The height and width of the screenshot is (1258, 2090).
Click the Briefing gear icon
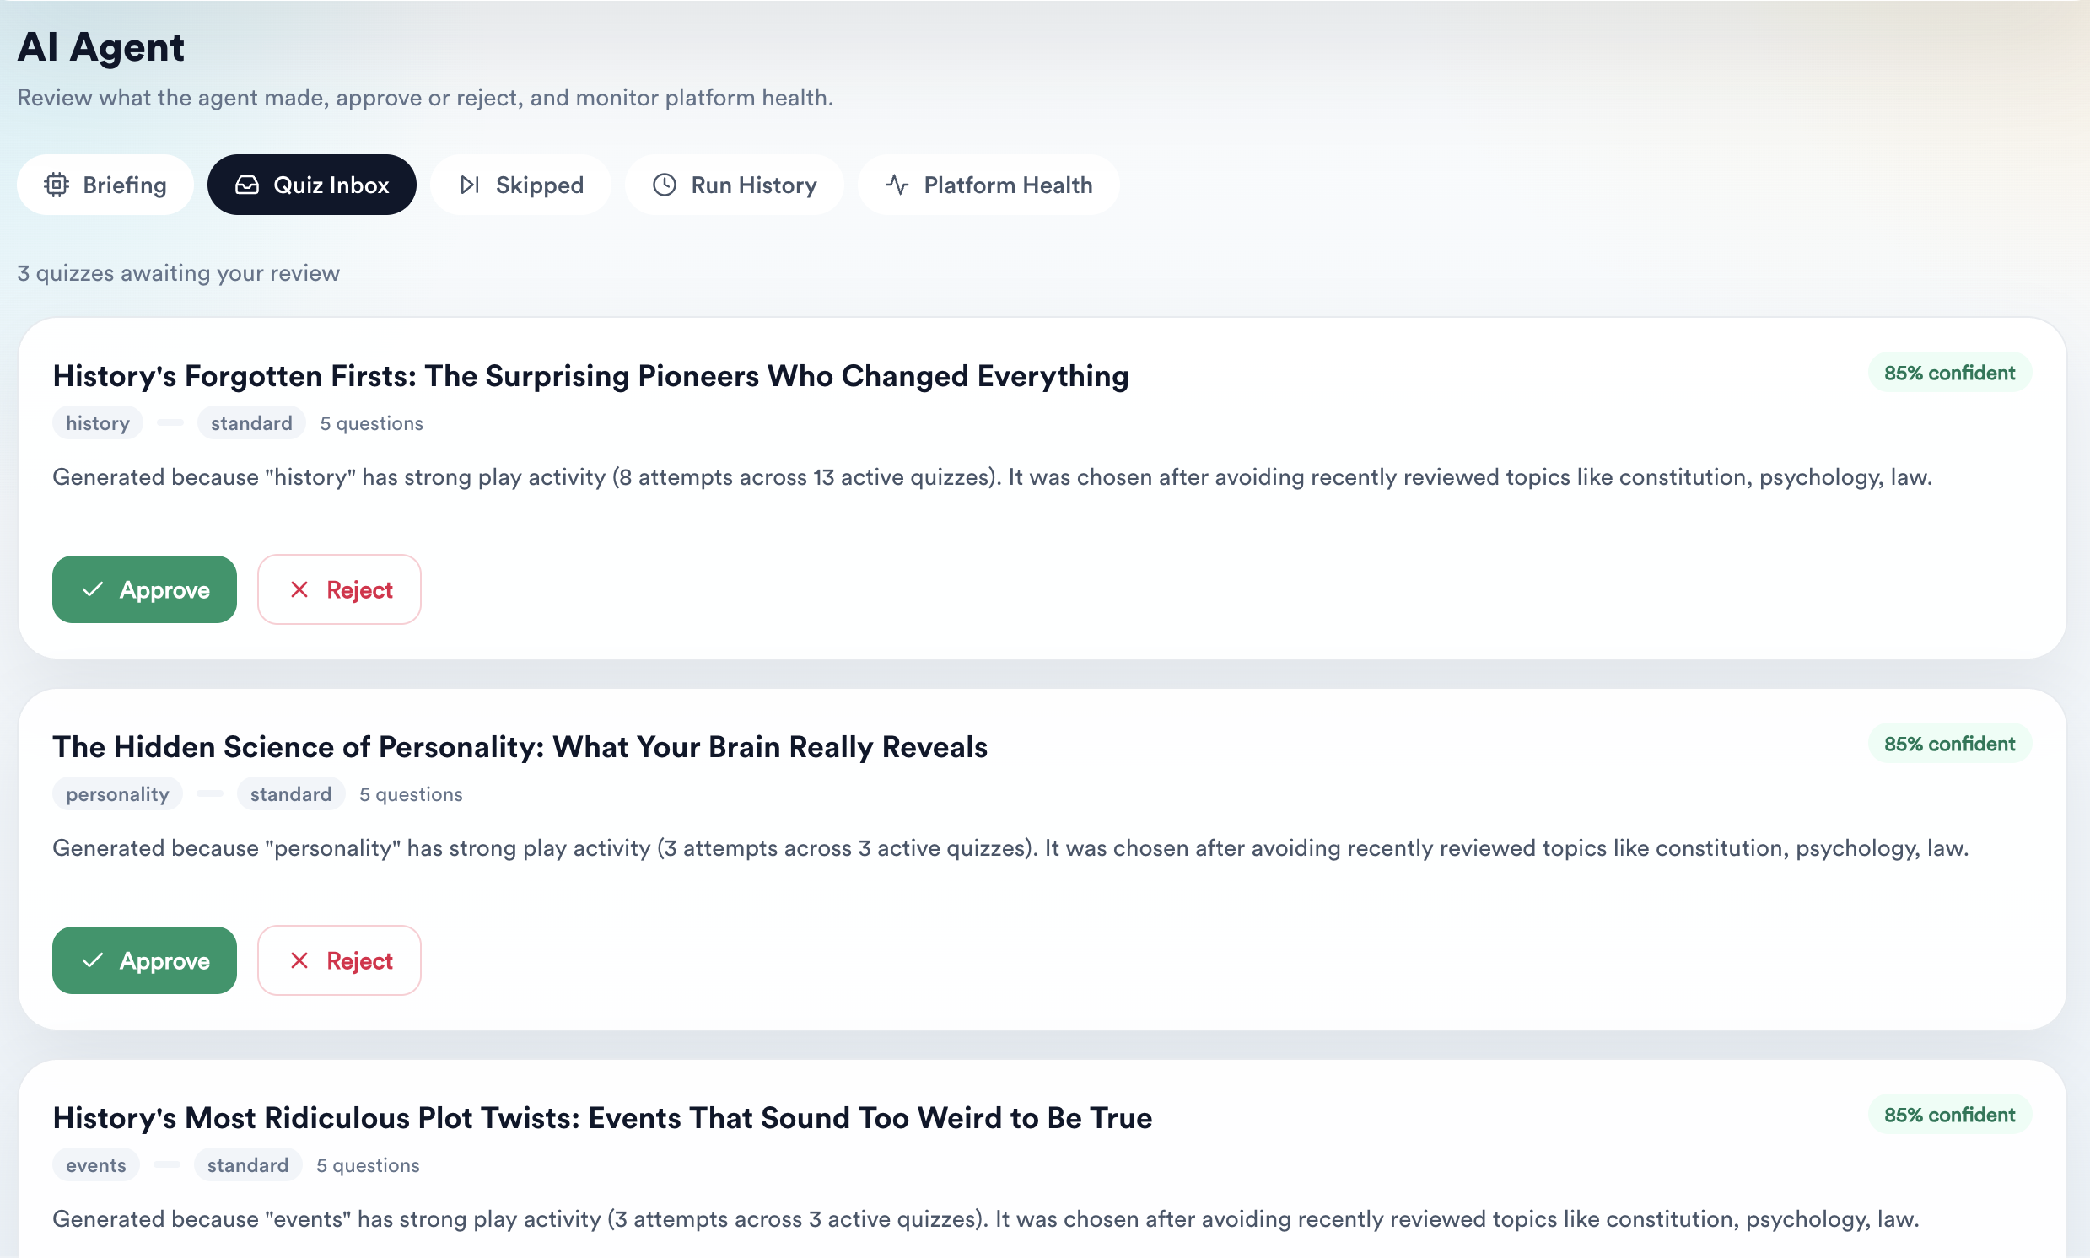(x=57, y=185)
